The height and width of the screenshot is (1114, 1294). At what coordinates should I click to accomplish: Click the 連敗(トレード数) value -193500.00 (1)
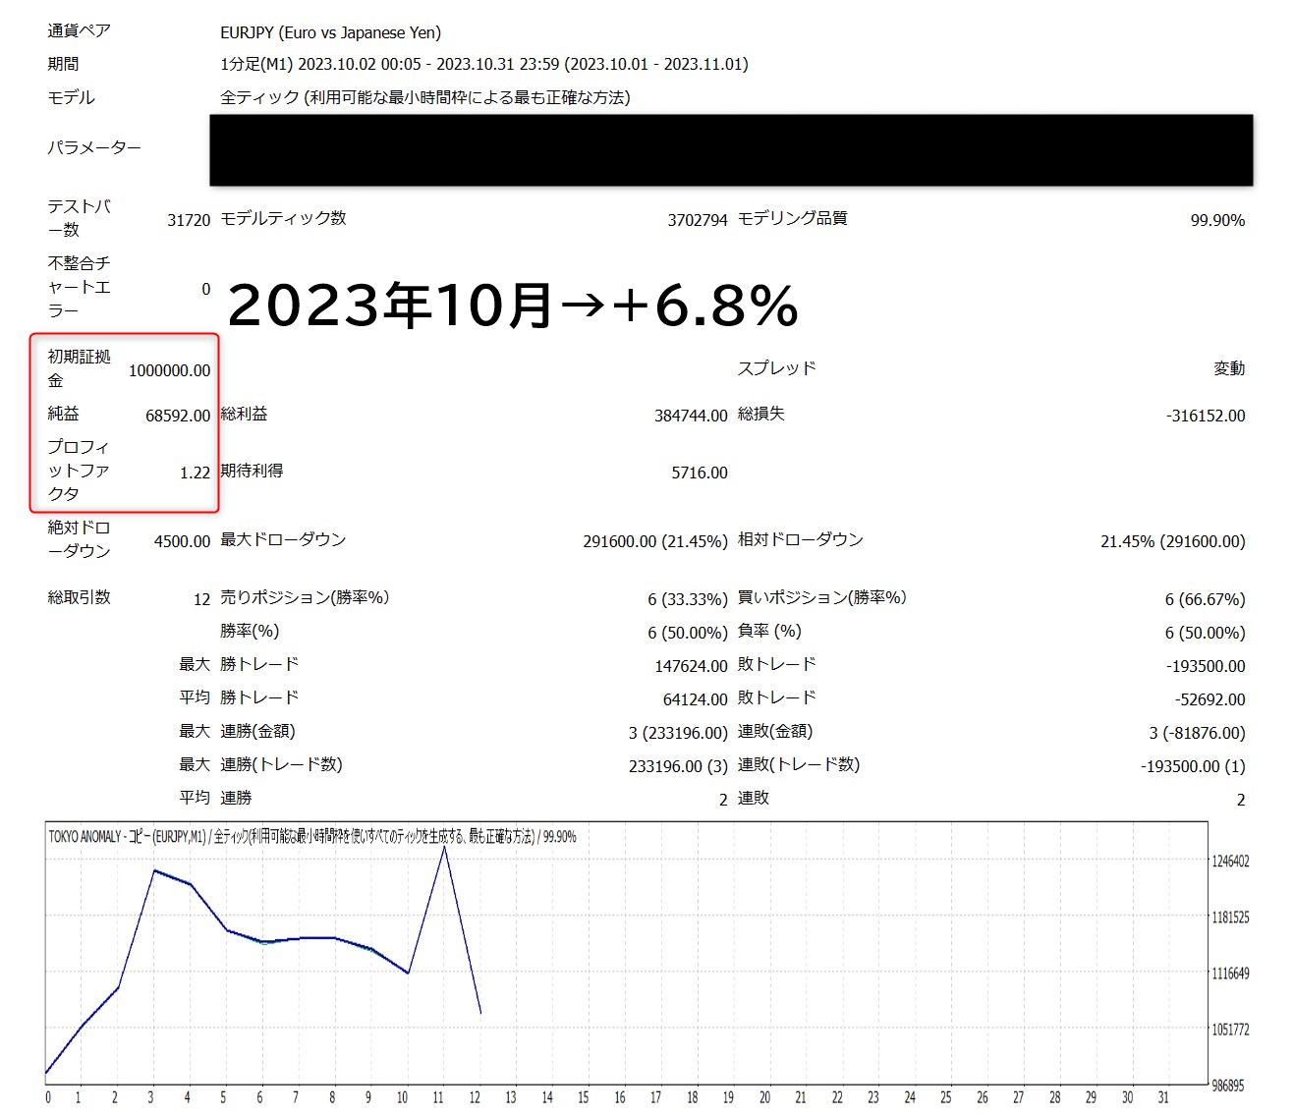pyautogui.click(x=1193, y=766)
